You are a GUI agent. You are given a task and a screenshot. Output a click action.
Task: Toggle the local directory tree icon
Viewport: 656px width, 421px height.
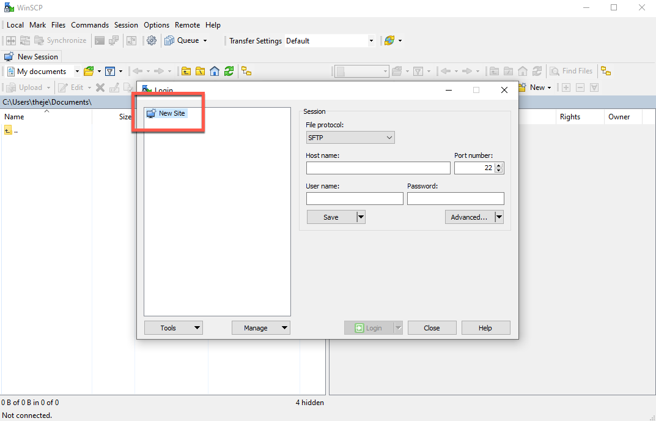(246, 71)
